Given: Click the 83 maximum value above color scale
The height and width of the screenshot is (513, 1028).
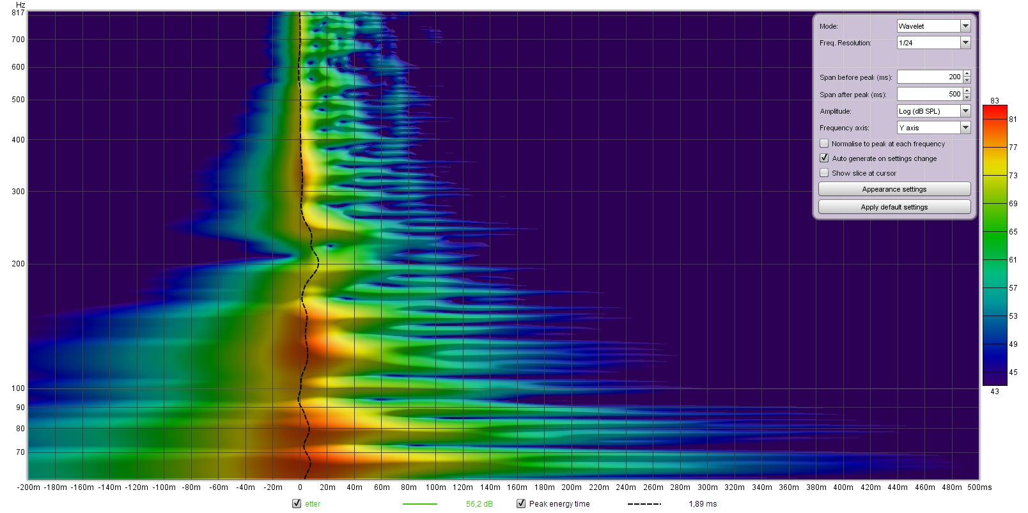Looking at the screenshot, I should (x=995, y=101).
